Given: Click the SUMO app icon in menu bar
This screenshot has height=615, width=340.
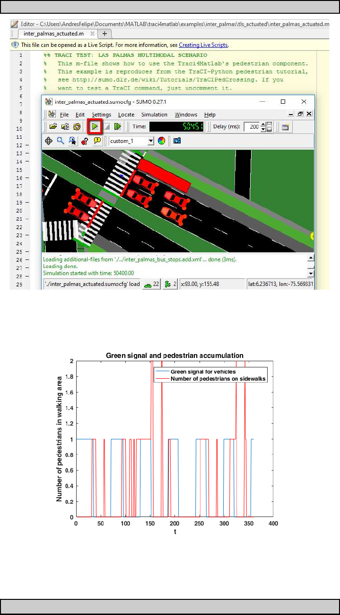Looking at the screenshot, I should pyautogui.click(x=52, y=115).
